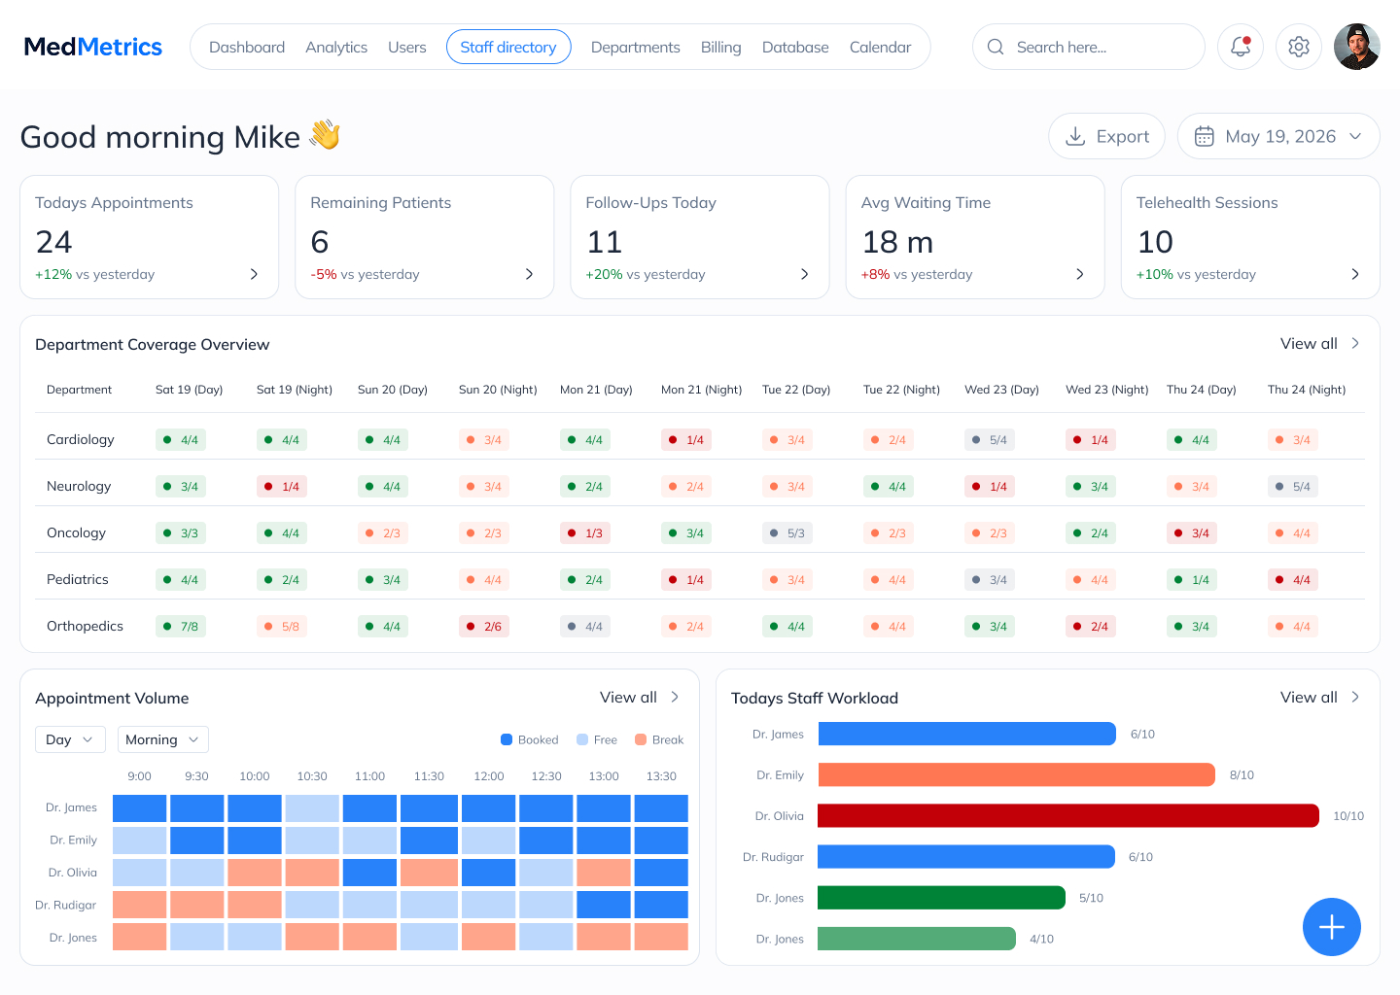Click the MedMetrics logo

93,47
